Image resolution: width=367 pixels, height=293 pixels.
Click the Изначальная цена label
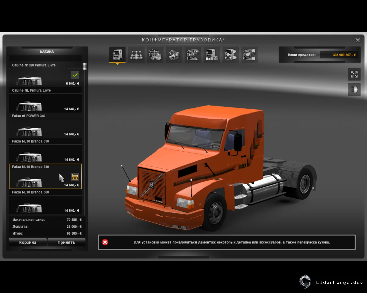[x=28, y=219]
